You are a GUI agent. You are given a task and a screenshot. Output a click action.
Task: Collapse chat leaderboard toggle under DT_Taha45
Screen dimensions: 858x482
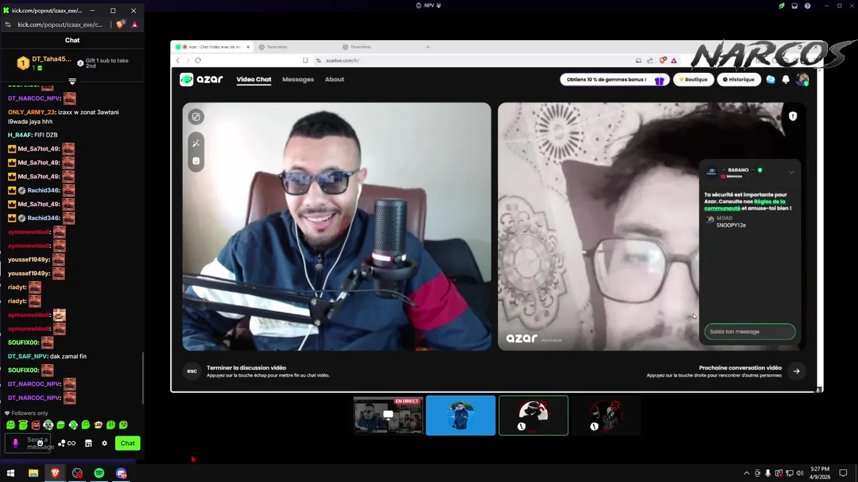pos(72,81)
